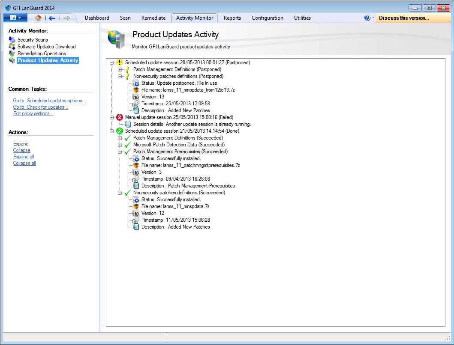Collapse the Scheduled update session 28/05/2013 node
The image size is (454, 345).
(112, 62)
